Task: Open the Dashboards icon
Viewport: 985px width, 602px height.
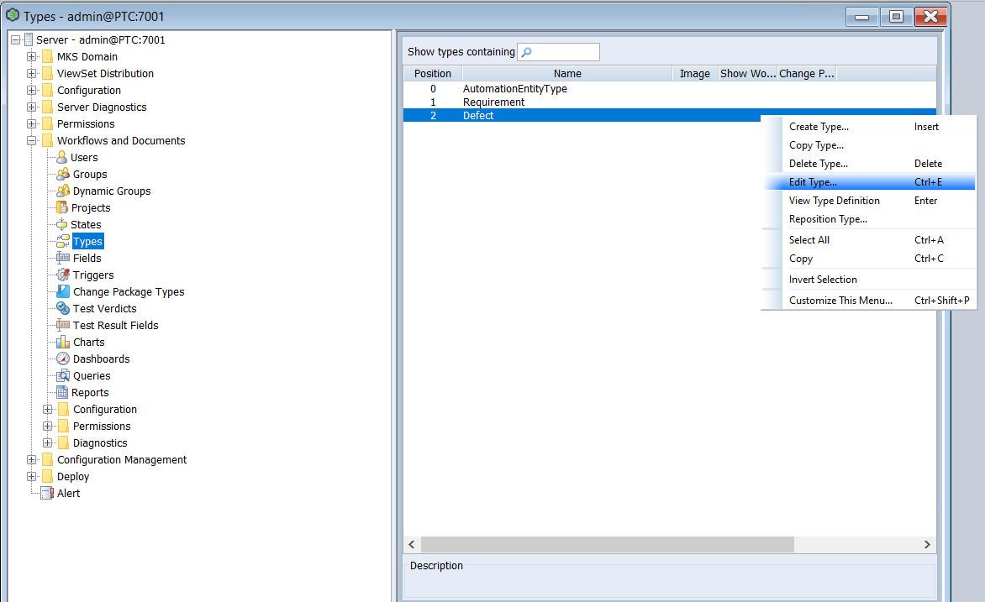Action: [63, 359]
